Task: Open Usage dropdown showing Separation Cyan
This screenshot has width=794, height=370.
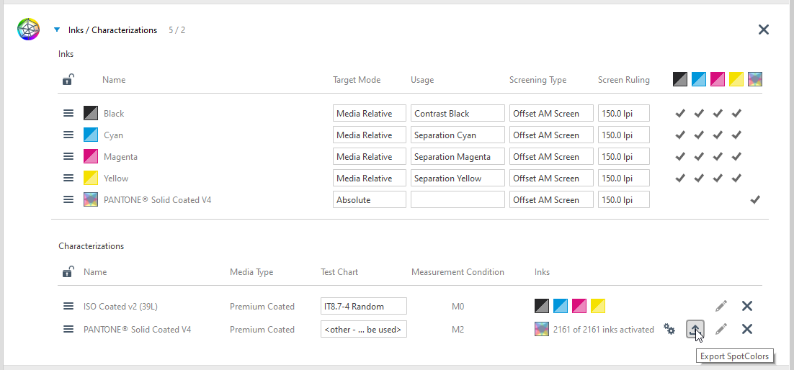Action: coord(458,135)
